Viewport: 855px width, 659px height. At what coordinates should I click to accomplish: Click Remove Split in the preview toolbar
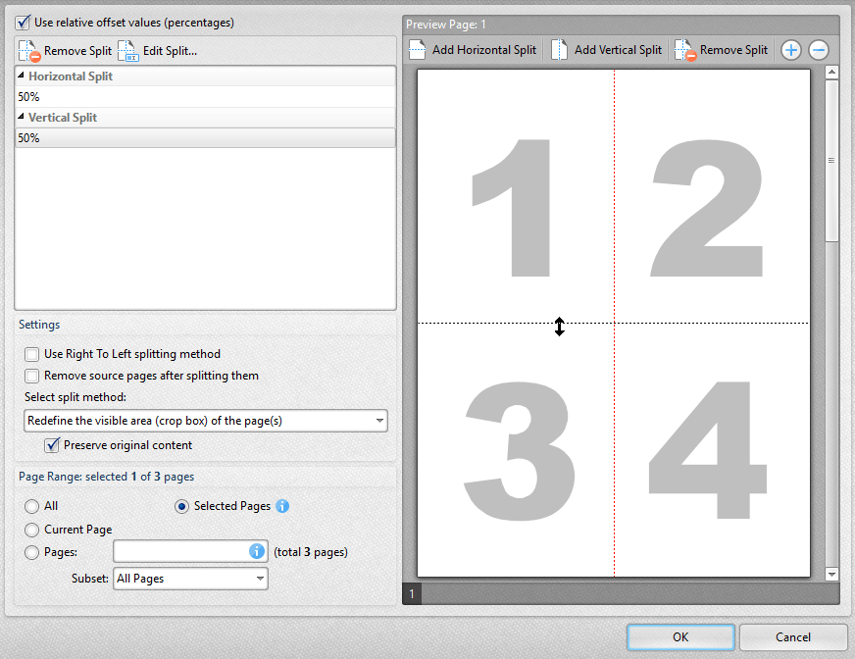pyautogui.click(x=722, y=49)
